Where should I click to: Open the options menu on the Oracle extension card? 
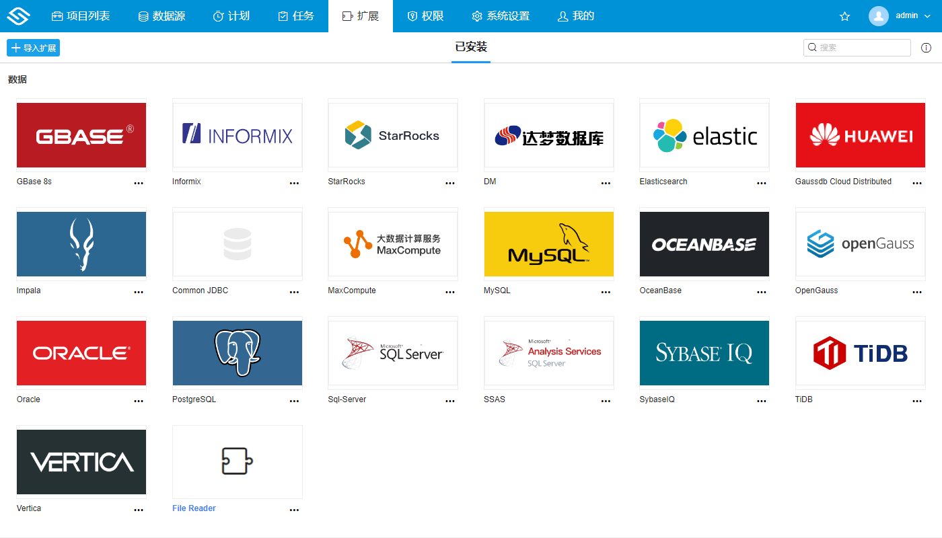click(139, 401)
